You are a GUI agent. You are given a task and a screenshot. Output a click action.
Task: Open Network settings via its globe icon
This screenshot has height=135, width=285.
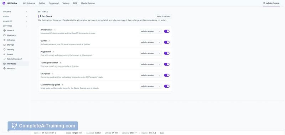coord(5,68)
